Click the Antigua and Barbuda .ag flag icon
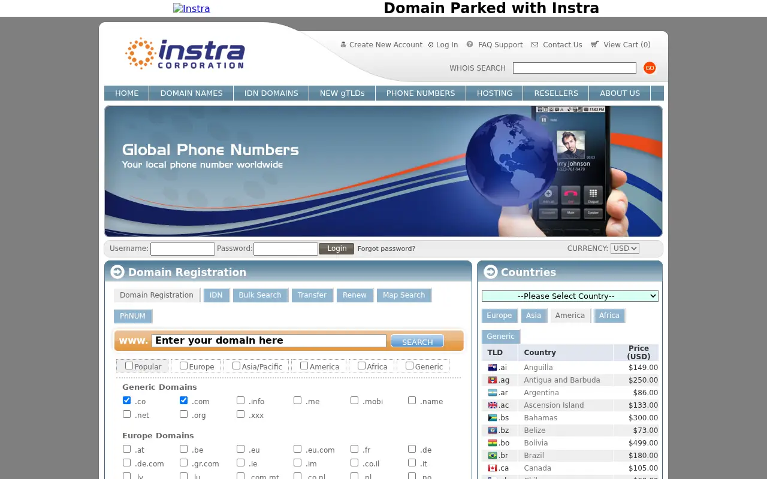 coord(493,380)
